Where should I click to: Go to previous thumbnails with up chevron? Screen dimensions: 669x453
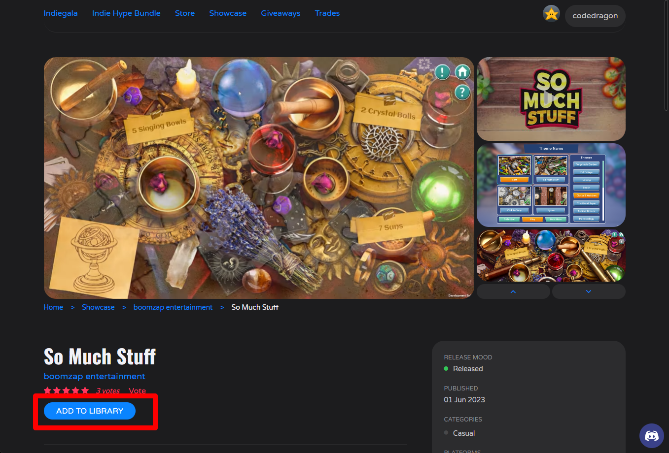(513, 291)
